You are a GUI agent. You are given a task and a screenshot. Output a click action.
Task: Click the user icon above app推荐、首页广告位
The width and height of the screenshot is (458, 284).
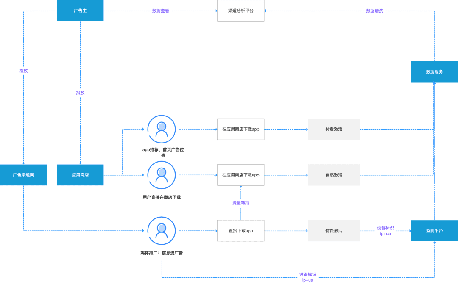tap(162, 129)
